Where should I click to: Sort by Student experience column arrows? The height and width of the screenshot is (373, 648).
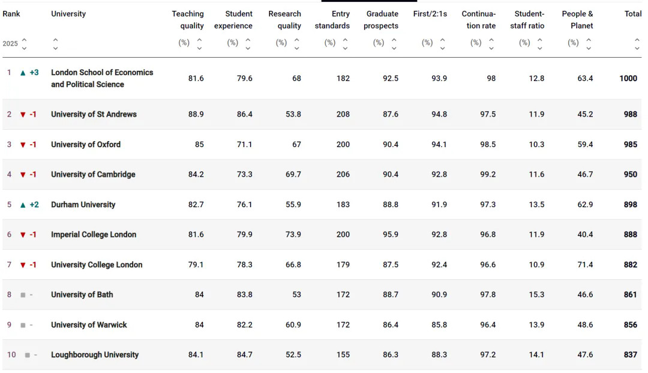pyautogui.click(x=248, y=43)
